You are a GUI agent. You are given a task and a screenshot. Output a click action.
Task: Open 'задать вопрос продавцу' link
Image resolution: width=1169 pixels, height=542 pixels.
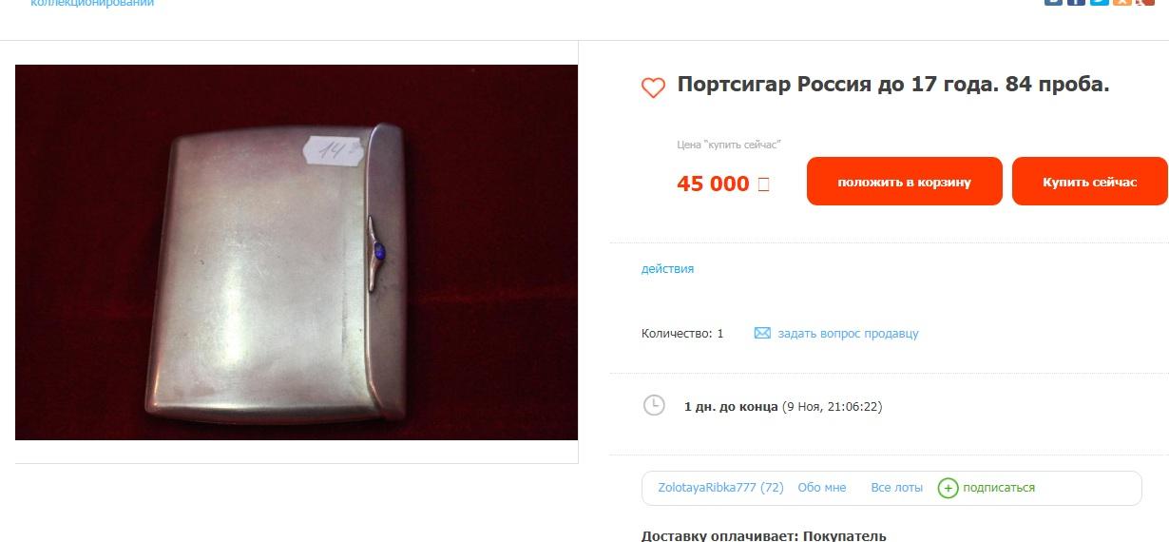[x=848, y=334]
